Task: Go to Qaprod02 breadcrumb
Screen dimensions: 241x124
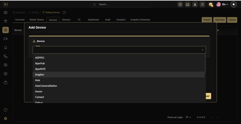Action: pyautogui.click(x=19, y=12)
